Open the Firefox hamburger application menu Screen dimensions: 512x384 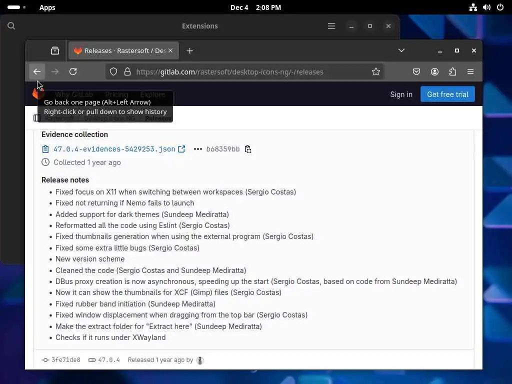coord(470,72)
